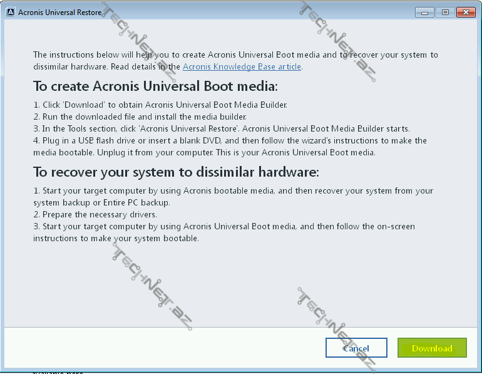Maximize the Acronis Universal Restore window
The image size is (482, 374).
(x=445, y=12)
